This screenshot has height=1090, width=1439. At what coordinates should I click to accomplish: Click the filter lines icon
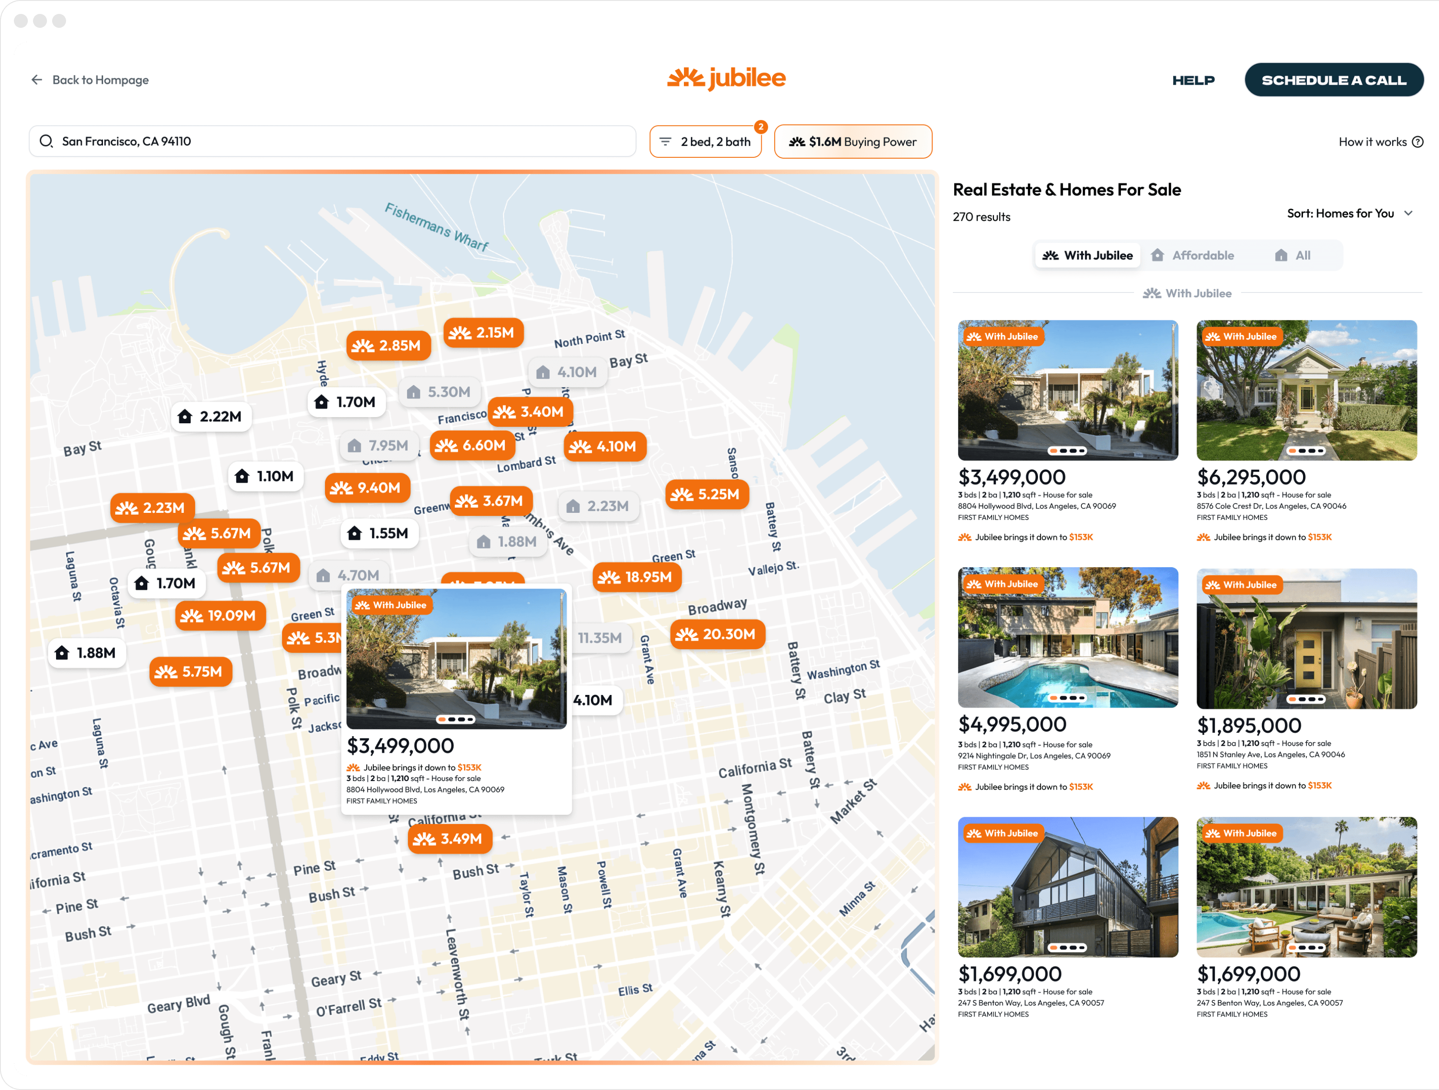(x=665, y=141)
